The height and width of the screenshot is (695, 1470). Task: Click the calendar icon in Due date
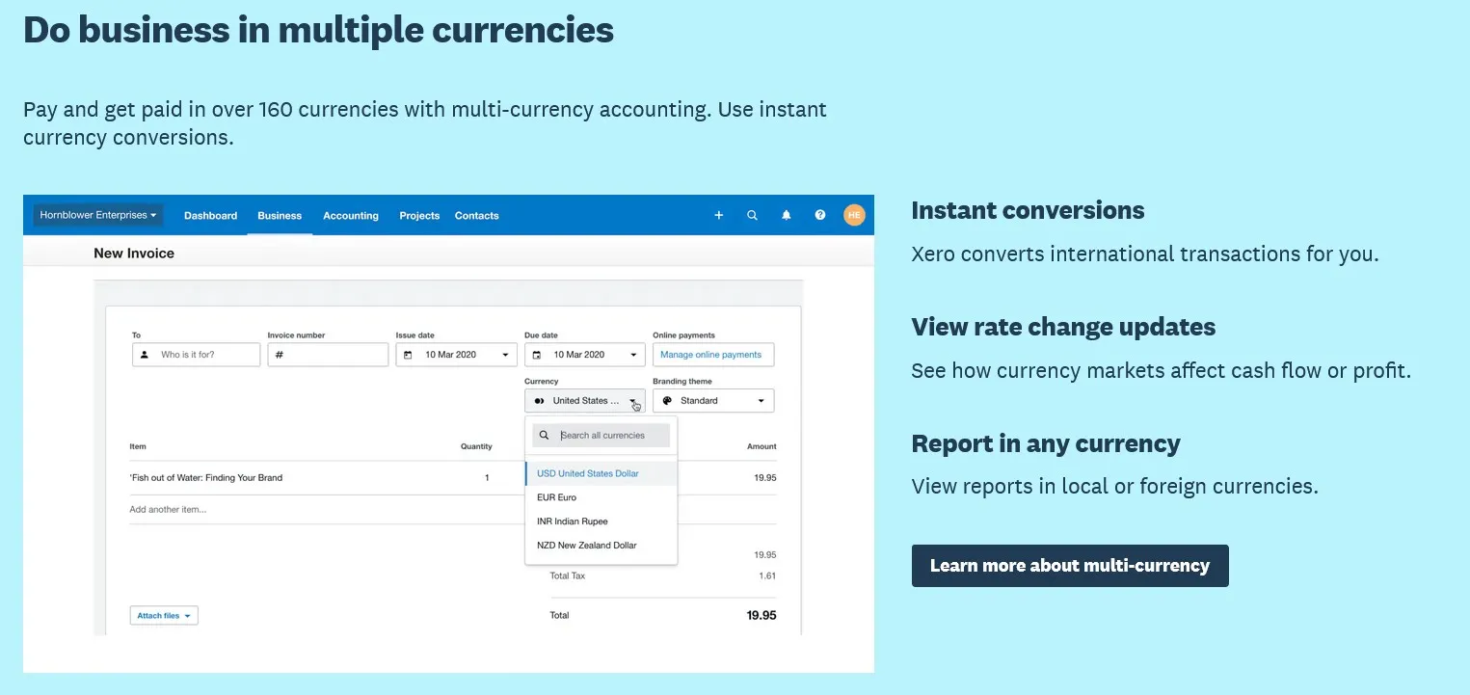pyautogui.click(x=536, y=355)
